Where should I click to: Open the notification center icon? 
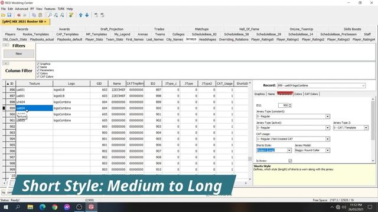point(370,207)
